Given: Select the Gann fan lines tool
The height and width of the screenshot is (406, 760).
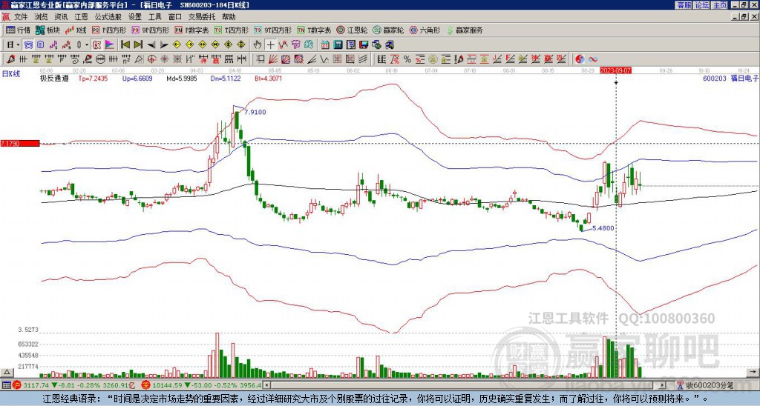Looking at the screenshot, I should tap(273, 59).
